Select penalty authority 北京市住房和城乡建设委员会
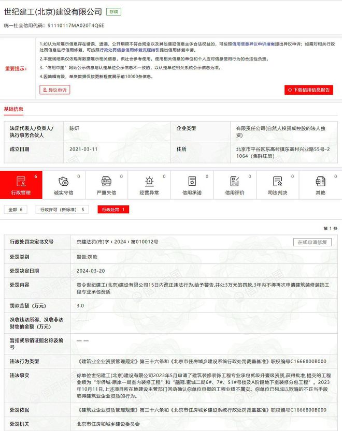342x431 pixels. coord(108,424)
